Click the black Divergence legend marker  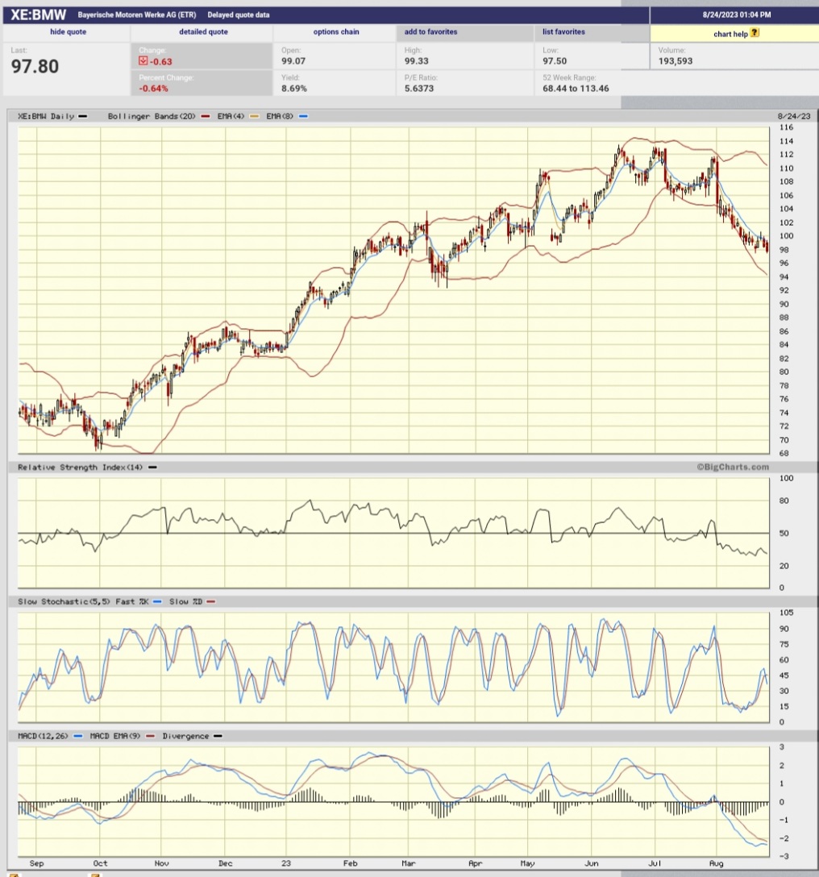point(219,736)
